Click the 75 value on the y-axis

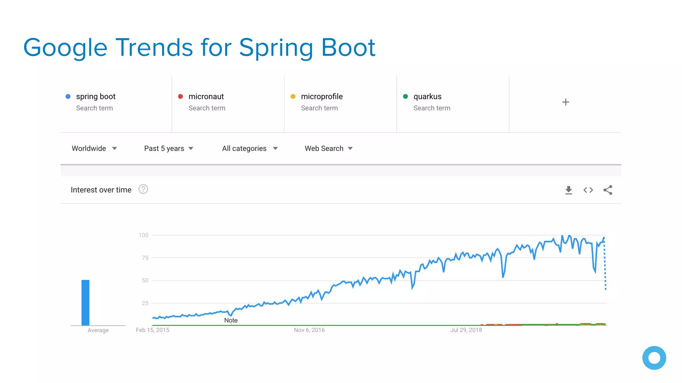click(x=145, y=258)
